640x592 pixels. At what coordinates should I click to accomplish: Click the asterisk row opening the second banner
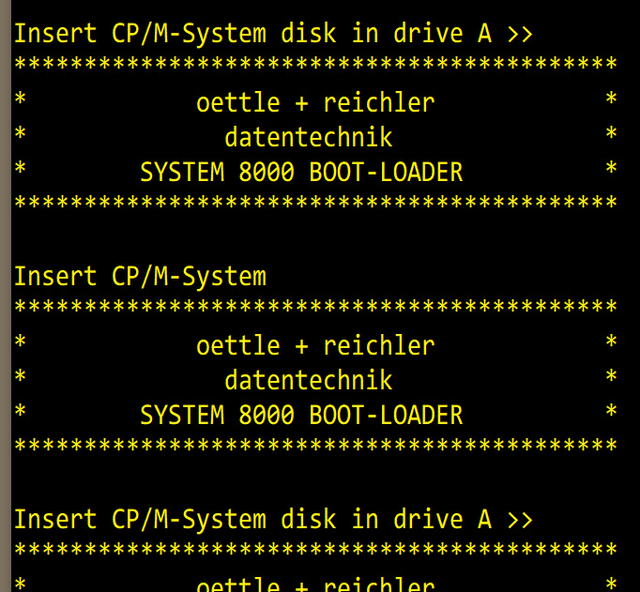315,308
